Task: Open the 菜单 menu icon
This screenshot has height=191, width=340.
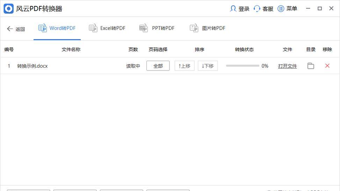Action: 281,9
